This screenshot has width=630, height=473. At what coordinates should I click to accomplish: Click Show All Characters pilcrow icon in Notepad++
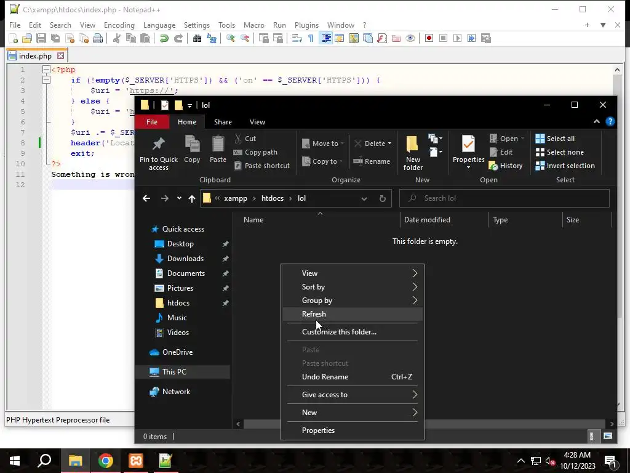[x=311, y=39]
